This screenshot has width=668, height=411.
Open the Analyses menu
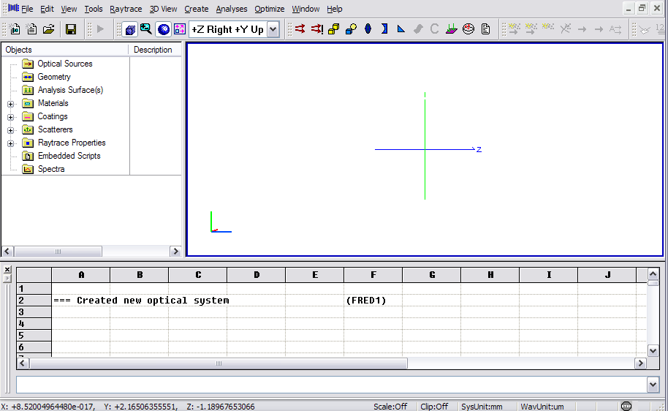pyautogui.click(x=232, y=9)
